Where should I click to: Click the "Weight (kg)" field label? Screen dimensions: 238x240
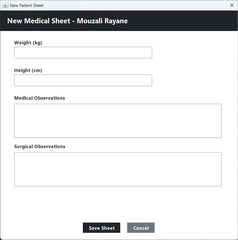28,43
